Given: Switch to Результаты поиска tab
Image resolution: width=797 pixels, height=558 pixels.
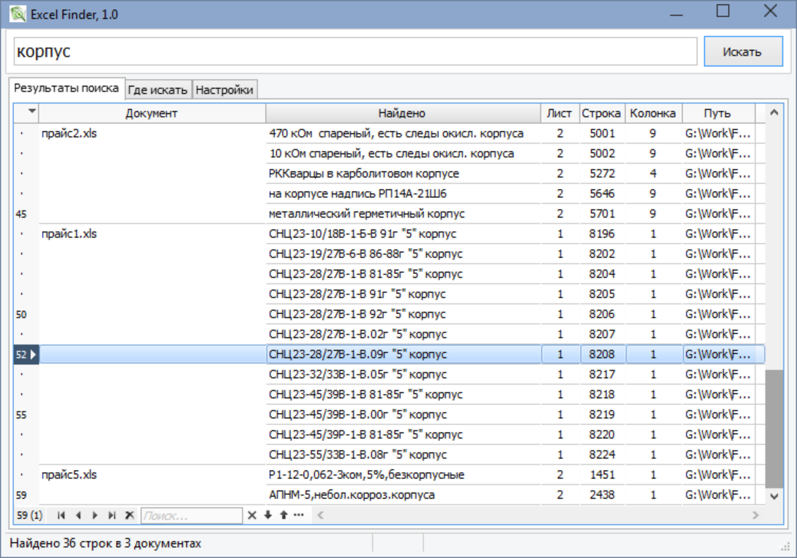Looking at the screenshot, I should [x=66, y=89].
